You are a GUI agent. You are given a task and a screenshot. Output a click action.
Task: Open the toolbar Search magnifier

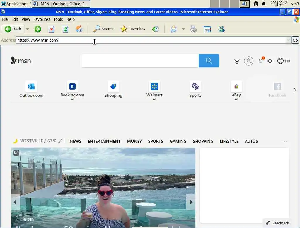coord(103,29)
